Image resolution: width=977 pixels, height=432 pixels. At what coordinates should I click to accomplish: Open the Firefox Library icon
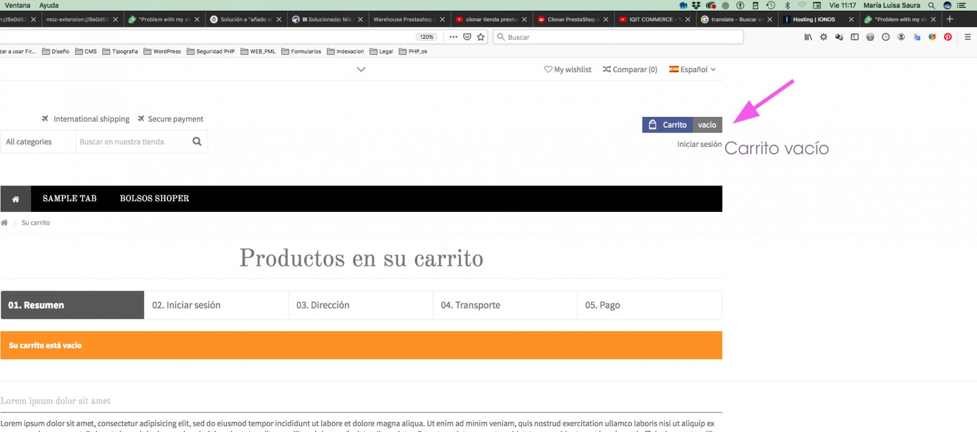808,37
